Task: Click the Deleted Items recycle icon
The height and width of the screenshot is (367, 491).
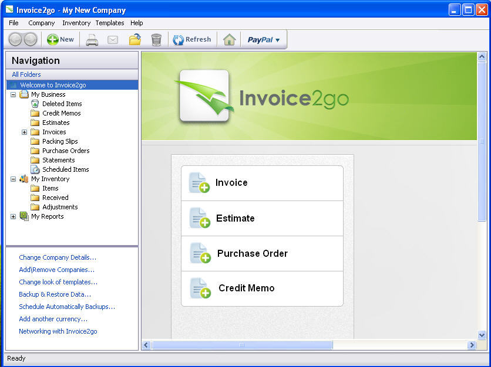Action: point(35,104)
